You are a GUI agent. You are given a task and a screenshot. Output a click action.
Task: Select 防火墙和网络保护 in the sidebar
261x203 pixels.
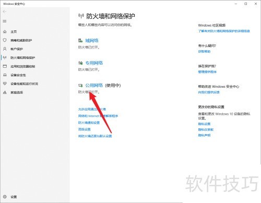[x=22, y=58]
